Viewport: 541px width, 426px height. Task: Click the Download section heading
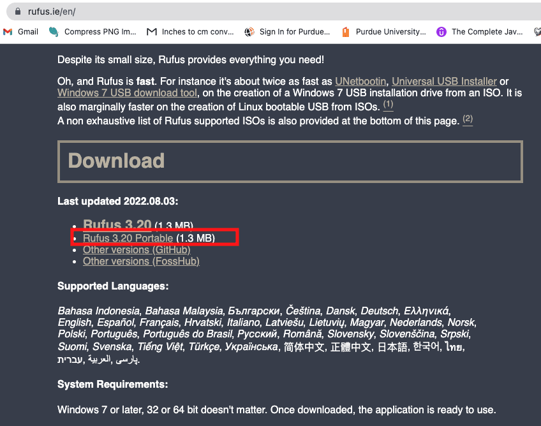pyautogui.click(x=116, y=161)
